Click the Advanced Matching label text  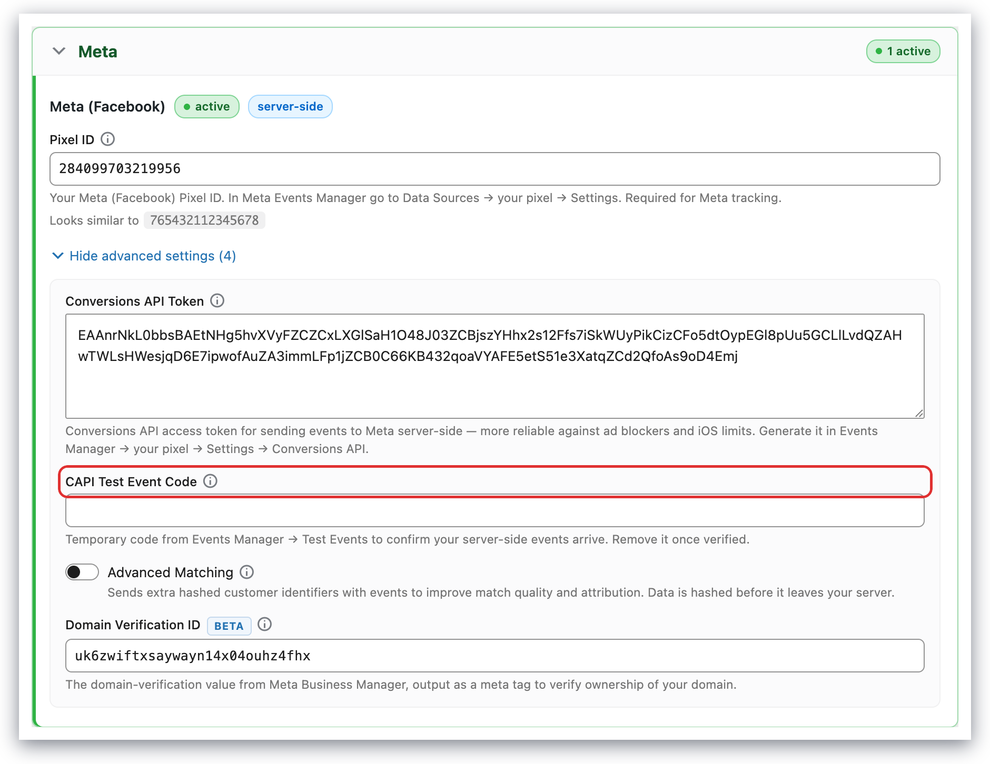click(x=171, y=572)
